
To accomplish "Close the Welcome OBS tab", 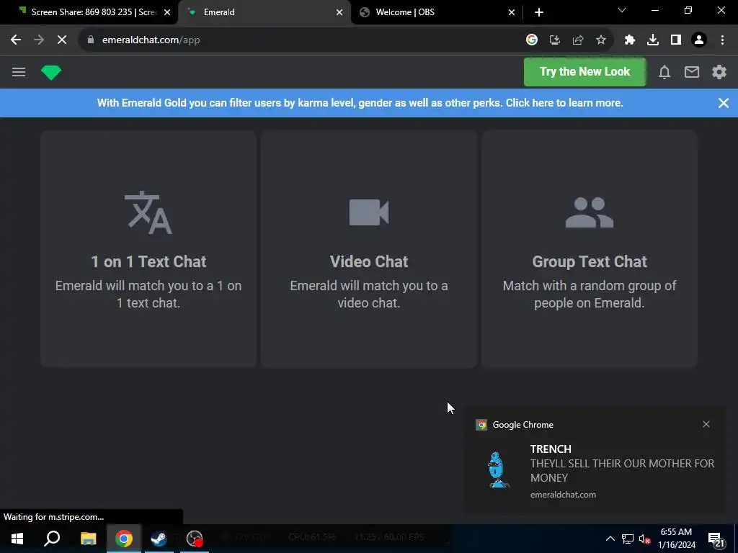I will [x=512, y=13].
